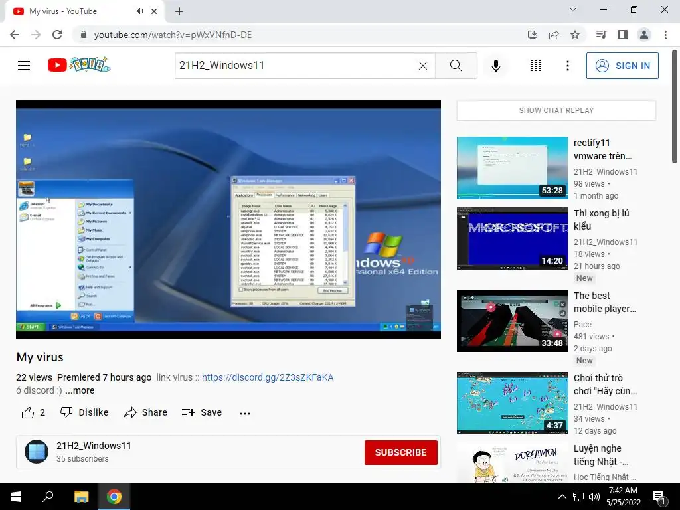This screenshot has height=510, width=680.
Task: Click the install app icon in address bar
Action: (532, 35)
